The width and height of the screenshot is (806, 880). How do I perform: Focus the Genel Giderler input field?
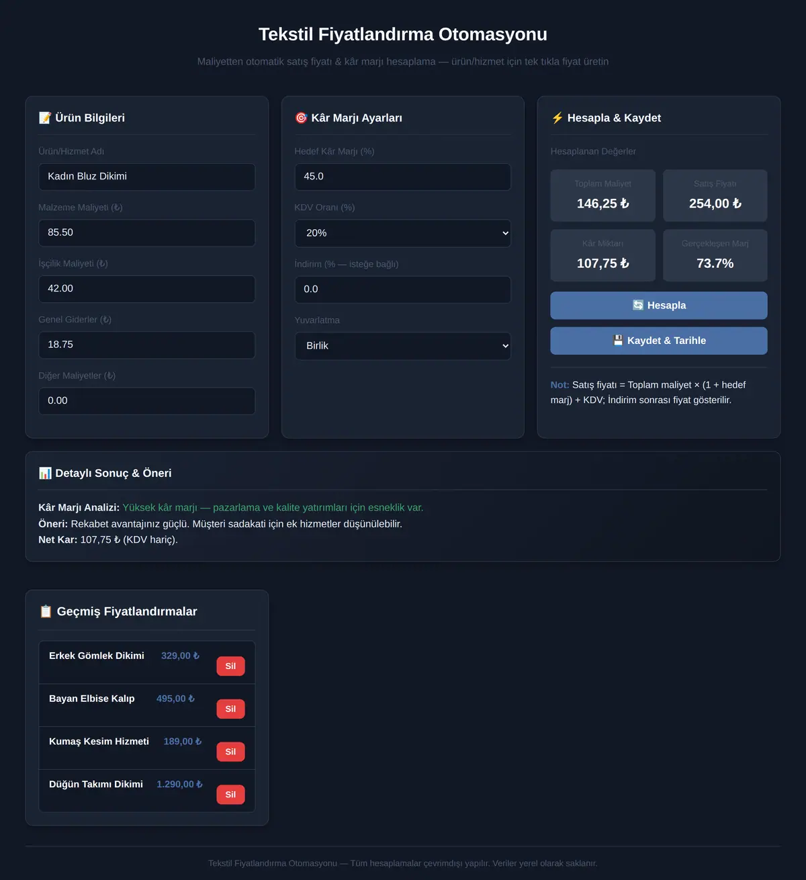pyautogui.click(x=147, y=345)
